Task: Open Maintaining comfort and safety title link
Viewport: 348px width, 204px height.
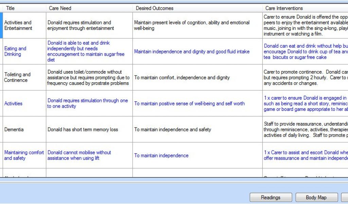Action: pos(24,155)
